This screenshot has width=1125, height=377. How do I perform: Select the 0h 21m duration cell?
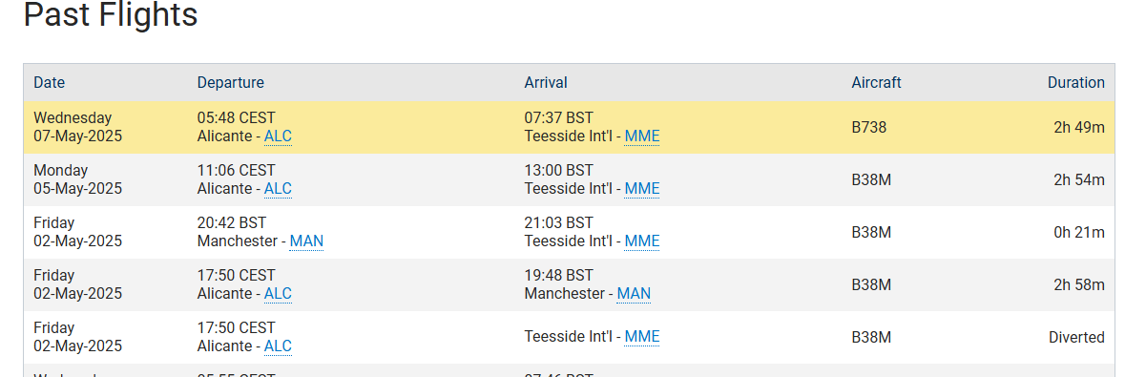1079,233
